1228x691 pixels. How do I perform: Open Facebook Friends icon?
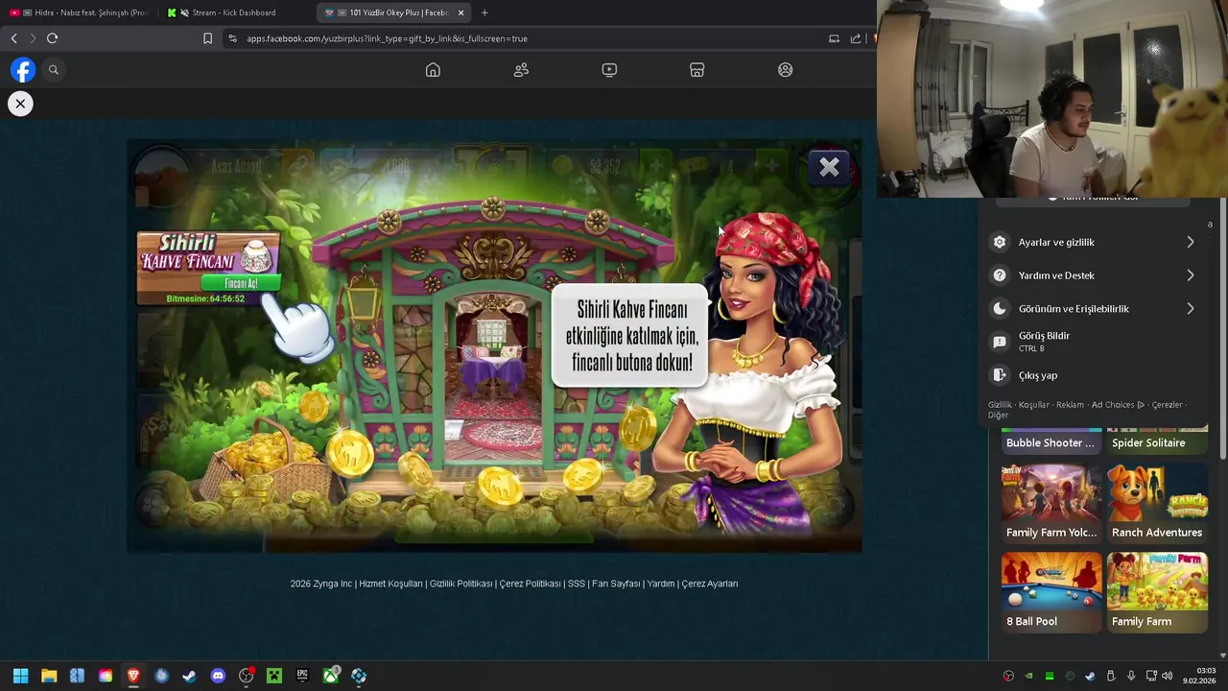pos(521,70)
